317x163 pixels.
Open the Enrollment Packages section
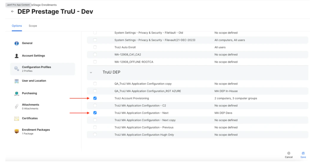point(36,130)
